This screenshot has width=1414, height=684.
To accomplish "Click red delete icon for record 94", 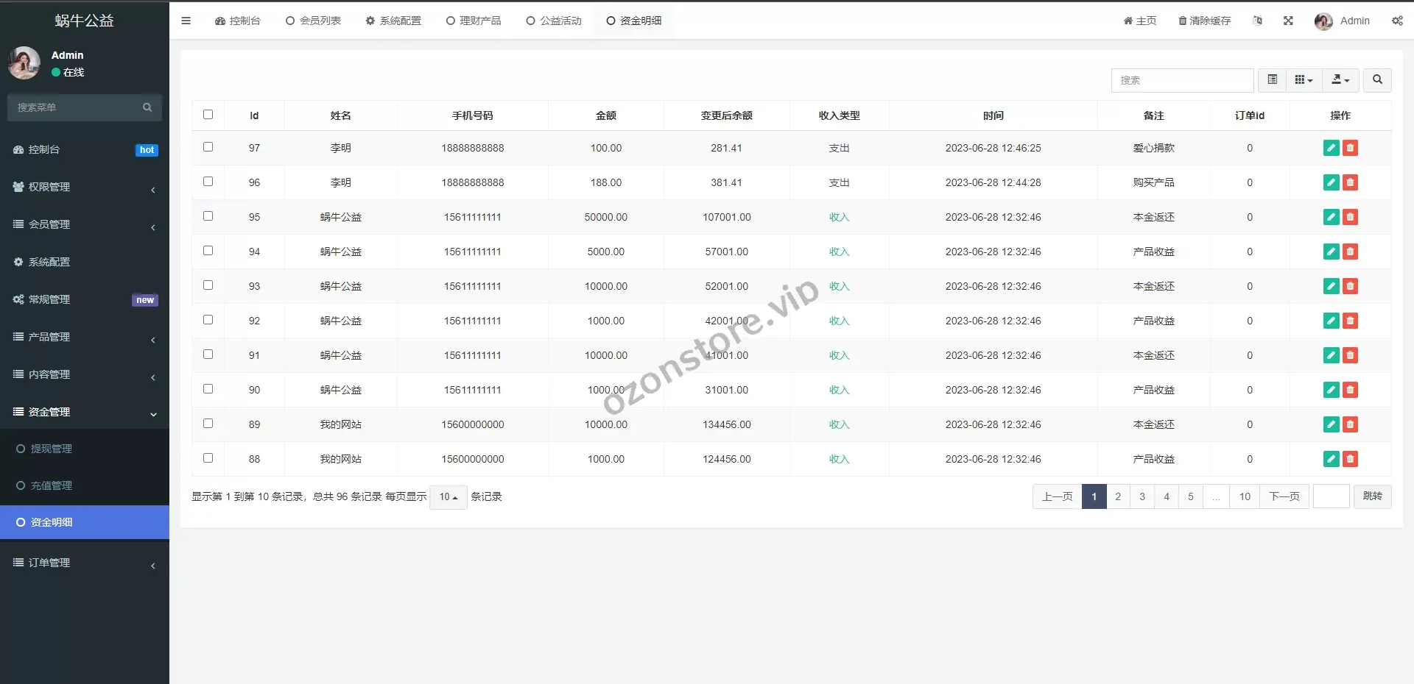I will [x=1350, y=252].
